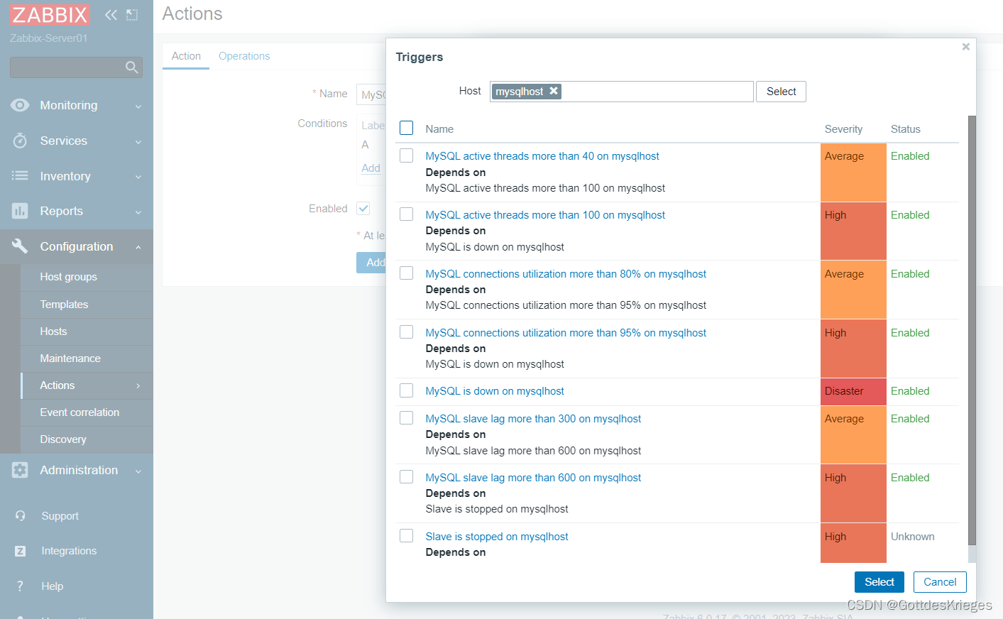Expand the Administration menu chevron
Screen dimensions: 1003x619
click(x=138, y=471)
